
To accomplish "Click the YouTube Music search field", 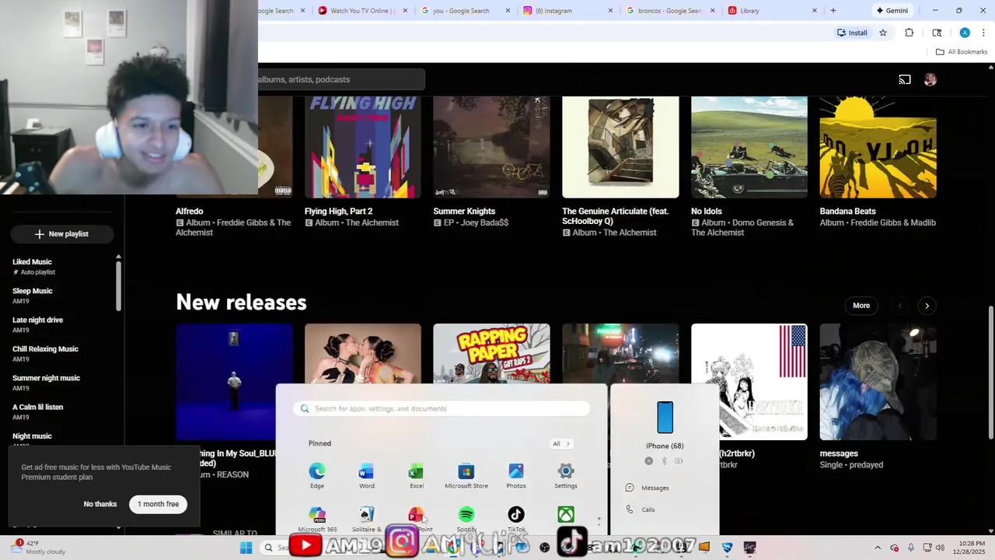I will click(x=342, y=79).
